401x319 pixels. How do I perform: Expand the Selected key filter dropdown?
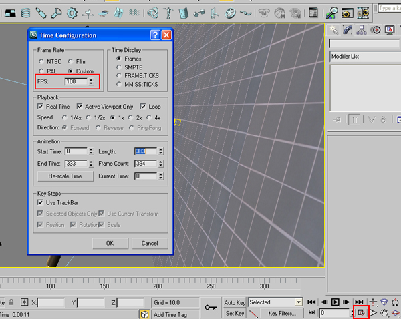click(298, 302)
